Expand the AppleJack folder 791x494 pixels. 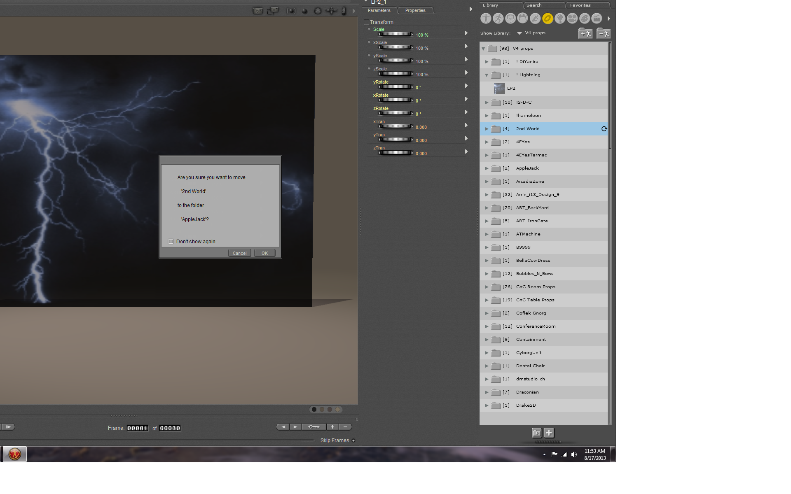(x=487, y=168)
